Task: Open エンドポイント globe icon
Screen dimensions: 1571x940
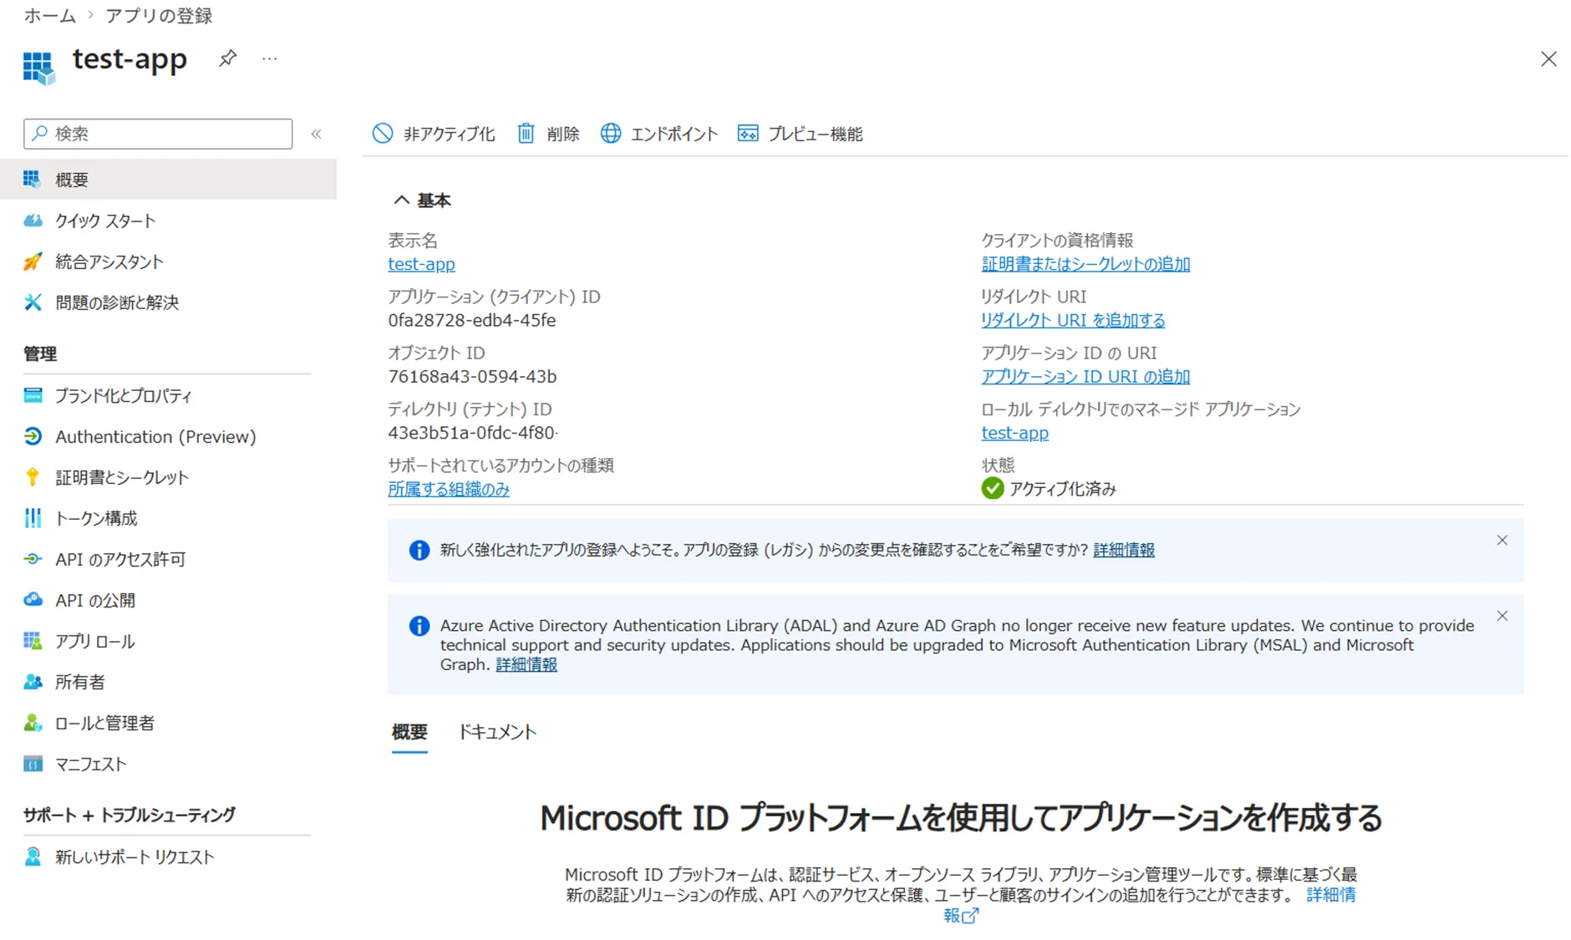Action: pyautogui.click(x=611, y=134)
